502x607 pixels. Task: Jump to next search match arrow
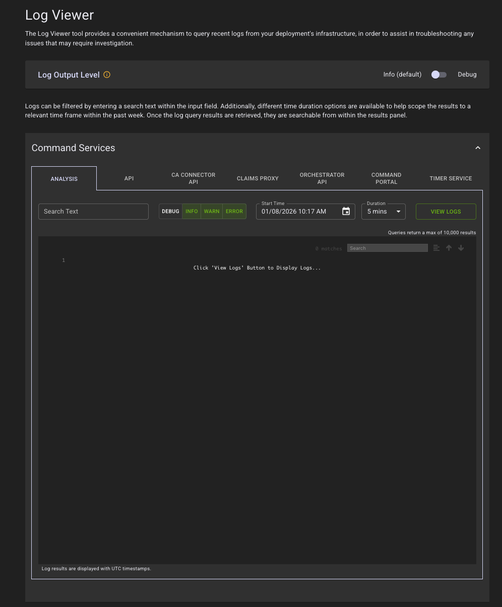[x=461, y=248]
